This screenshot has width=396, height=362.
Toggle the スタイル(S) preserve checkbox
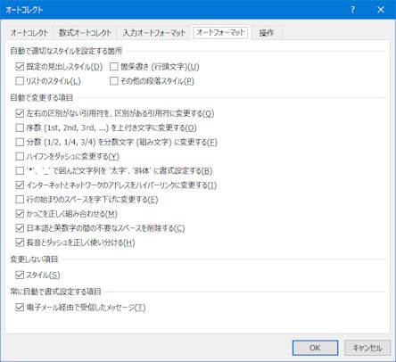pyautogui.click(x=20, y=275)
